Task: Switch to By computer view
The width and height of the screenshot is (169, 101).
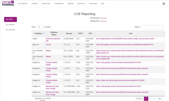Action: click(11, 30)
